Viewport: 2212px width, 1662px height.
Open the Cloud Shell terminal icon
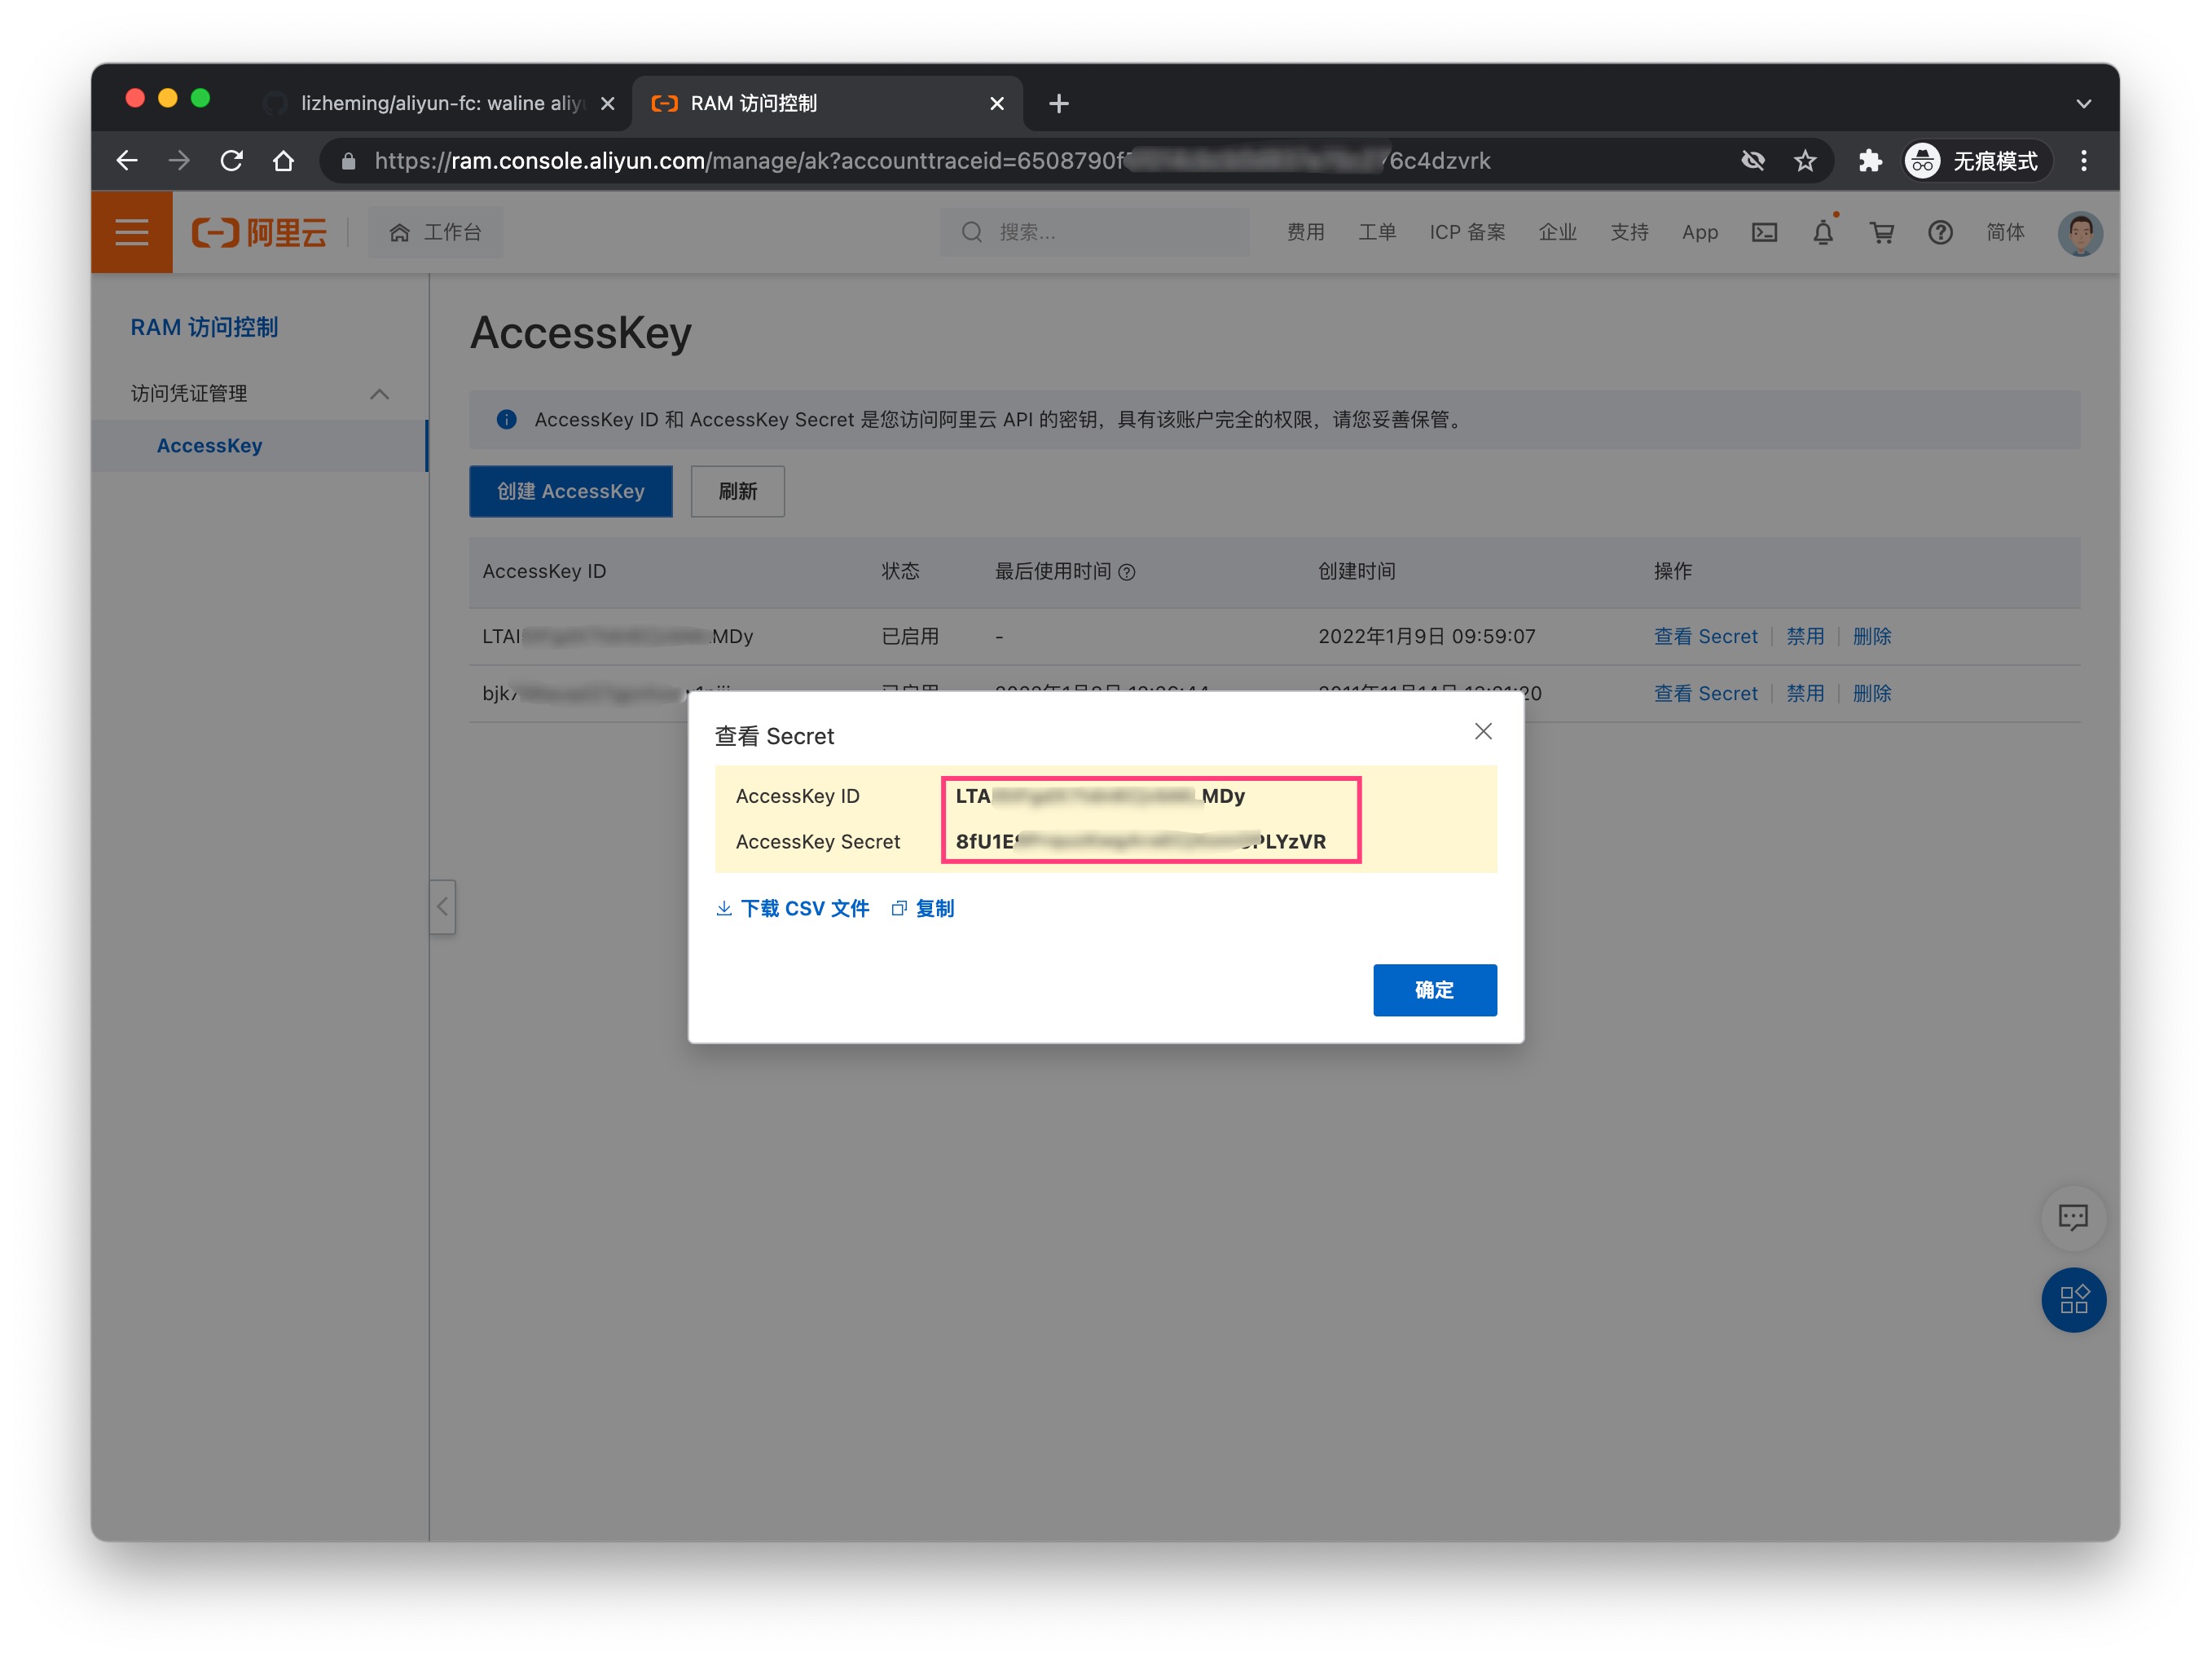point(1764,233)
